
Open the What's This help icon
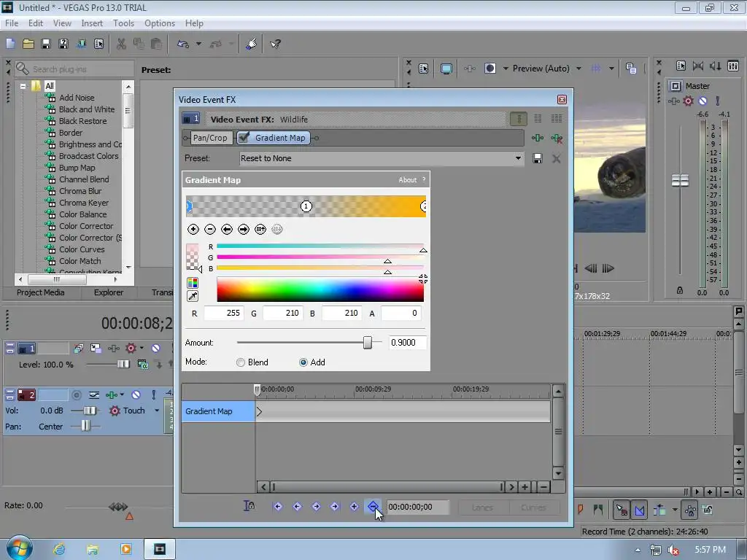point(275,44)
